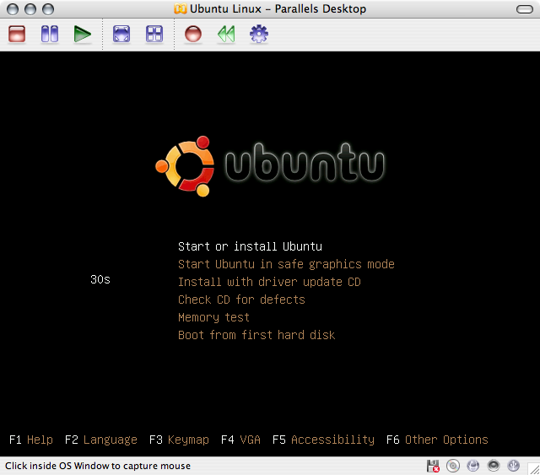Click the toolbar toggle pill in title bar

[525, 9]
